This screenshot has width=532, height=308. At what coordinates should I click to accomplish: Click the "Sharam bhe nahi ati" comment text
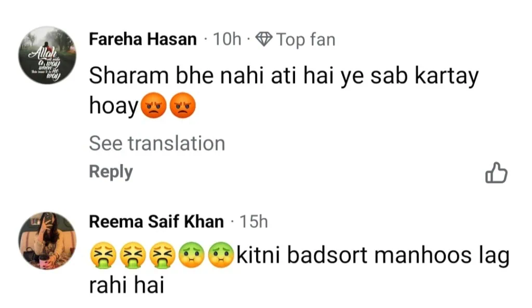[283, 77]
